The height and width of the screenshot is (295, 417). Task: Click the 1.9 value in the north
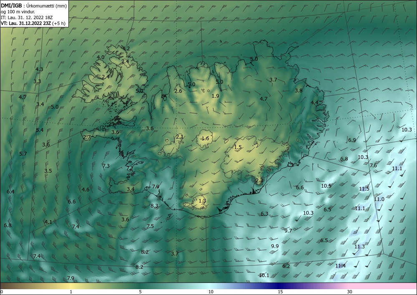(x=215, y=96)
